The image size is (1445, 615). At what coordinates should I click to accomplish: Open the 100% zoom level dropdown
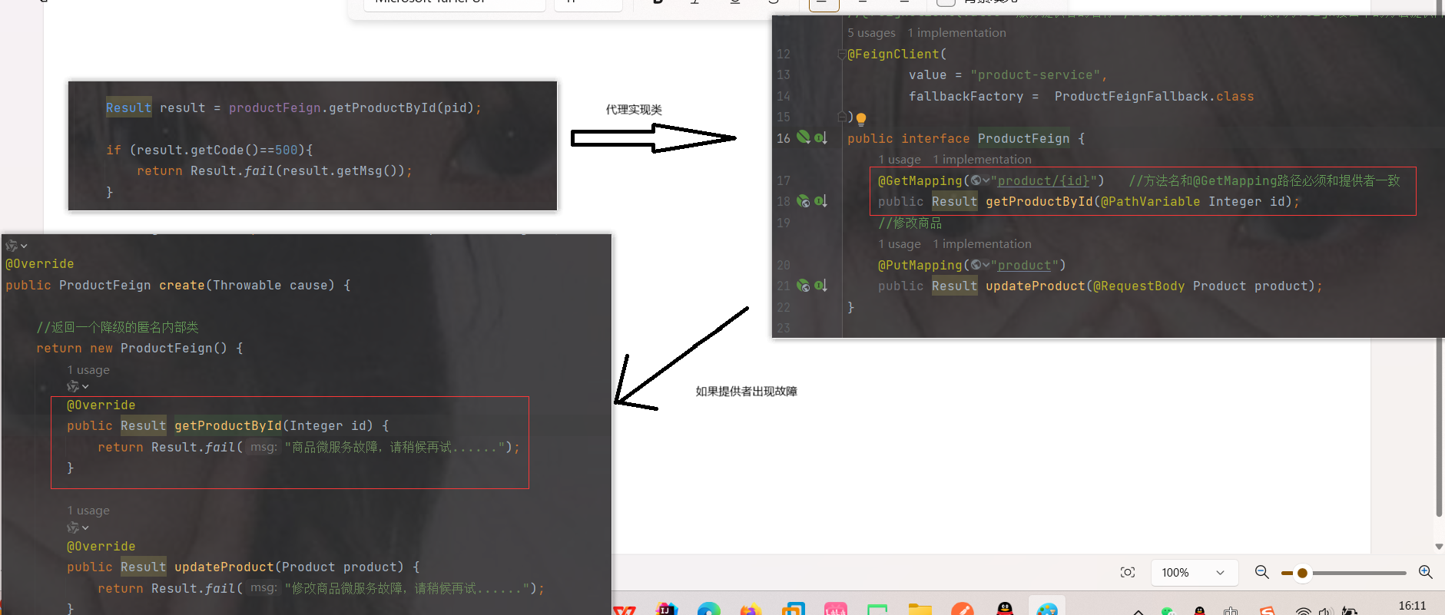tap(1194, 573)
